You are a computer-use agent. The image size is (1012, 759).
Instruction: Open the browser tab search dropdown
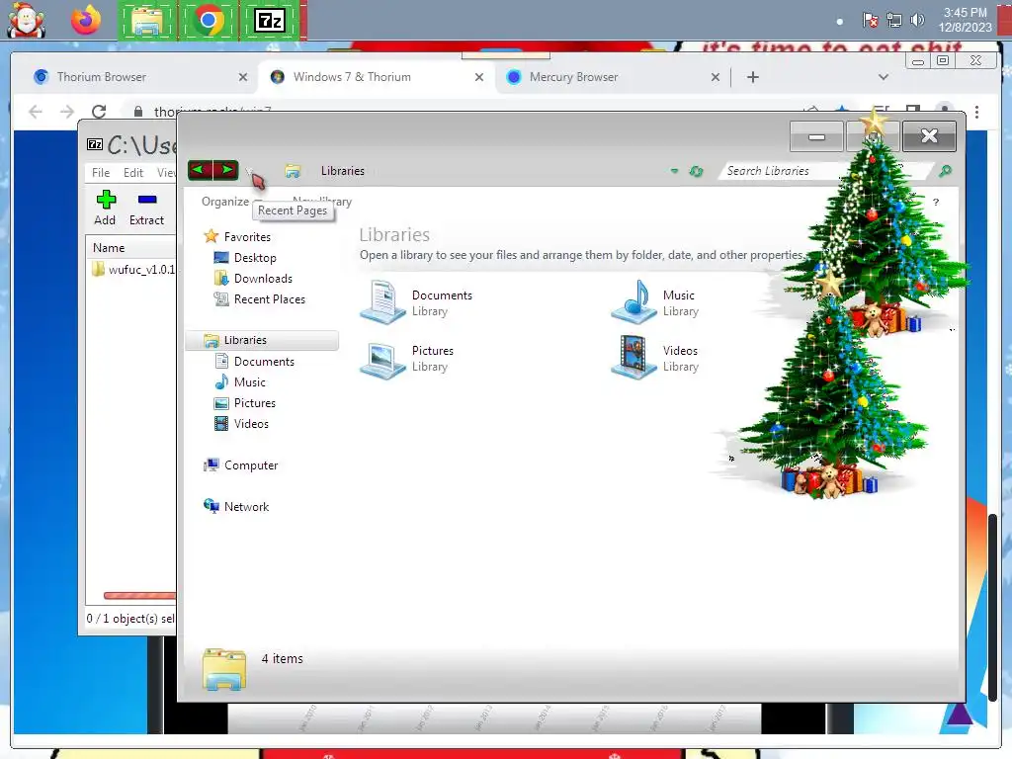883,77
